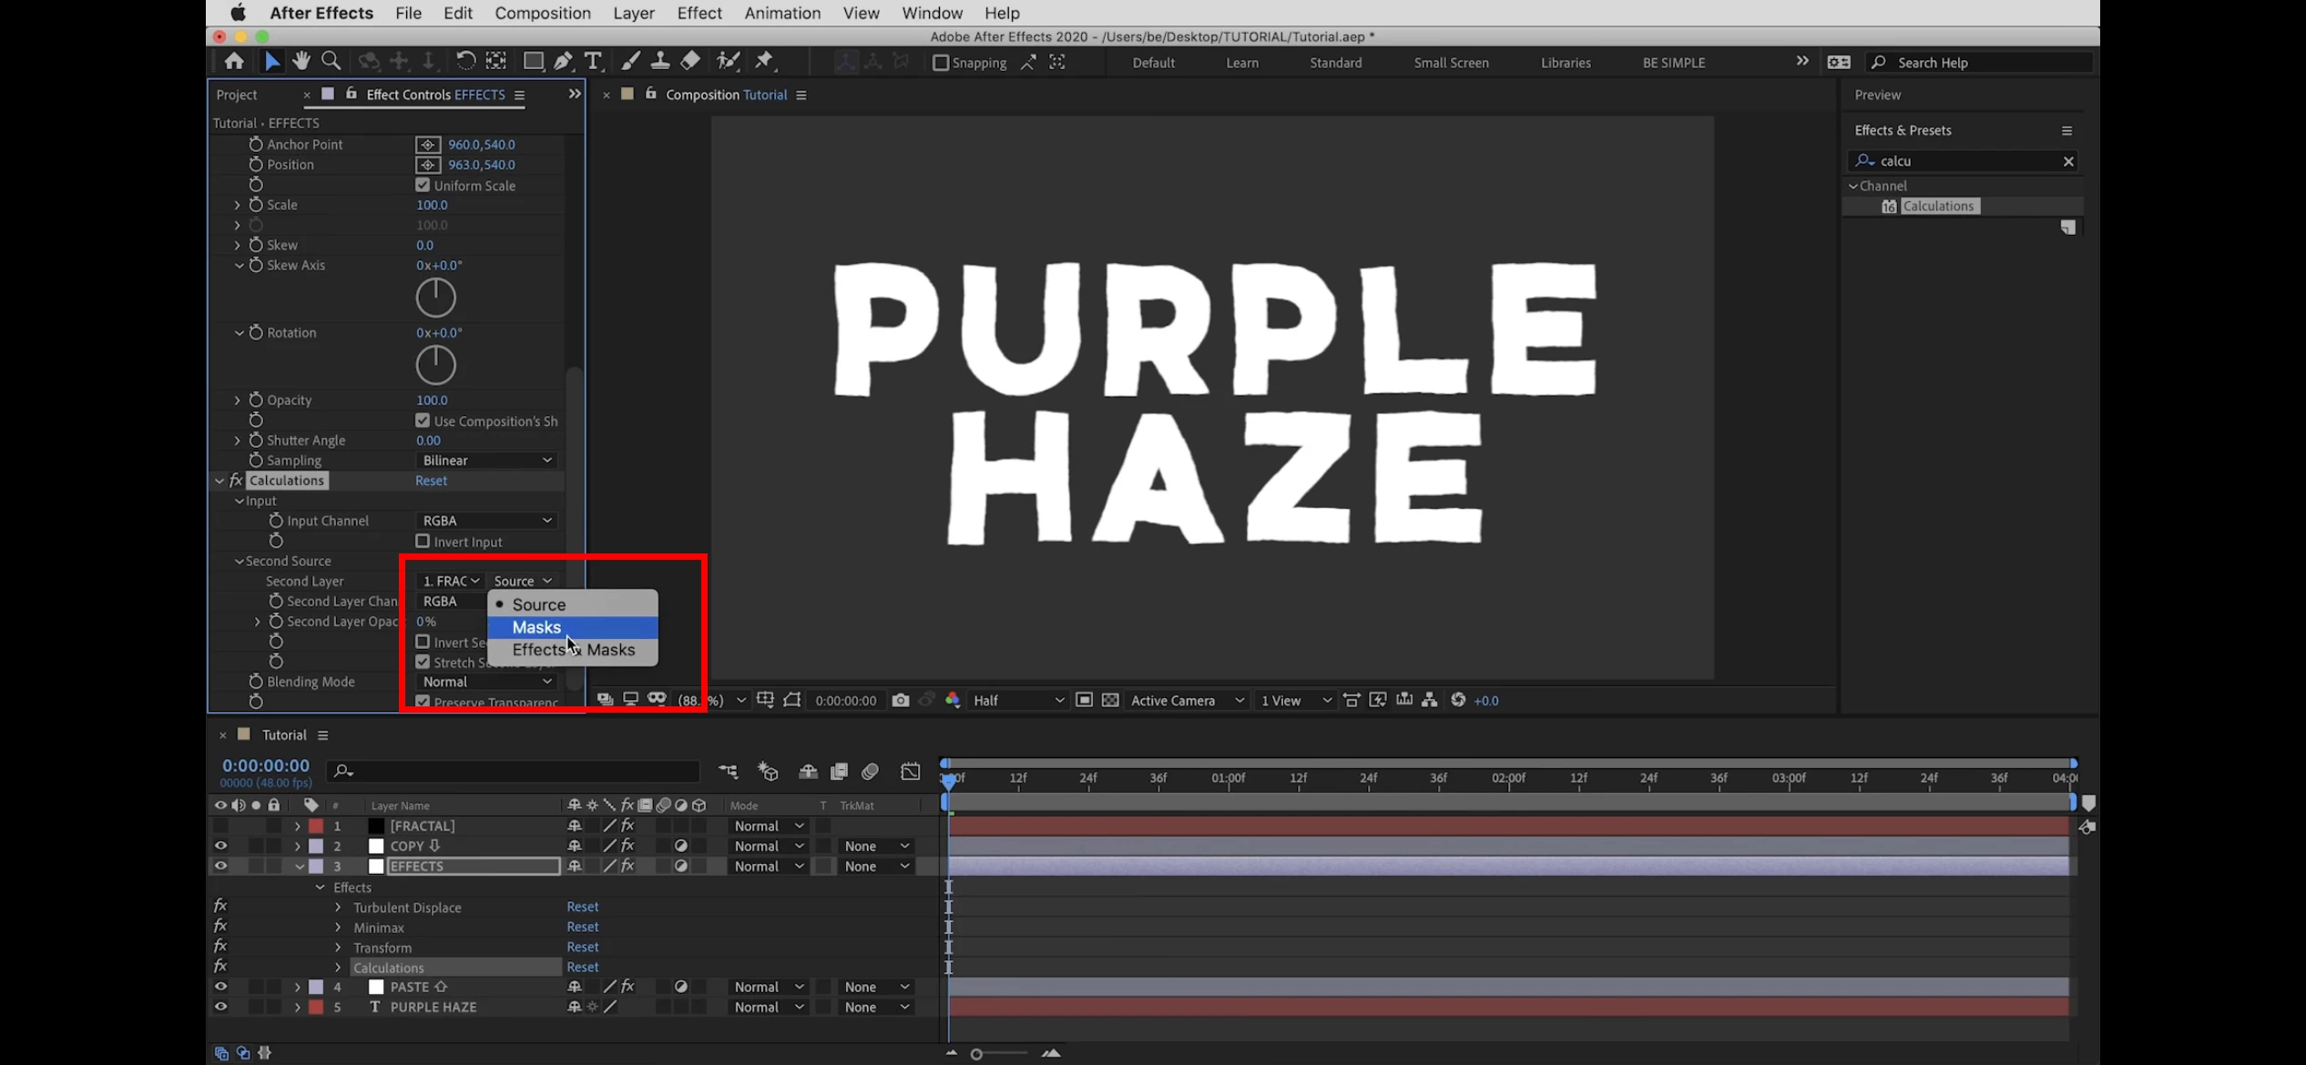
Task: Click the Reset Exposure icon
Action: (1458, 700)
